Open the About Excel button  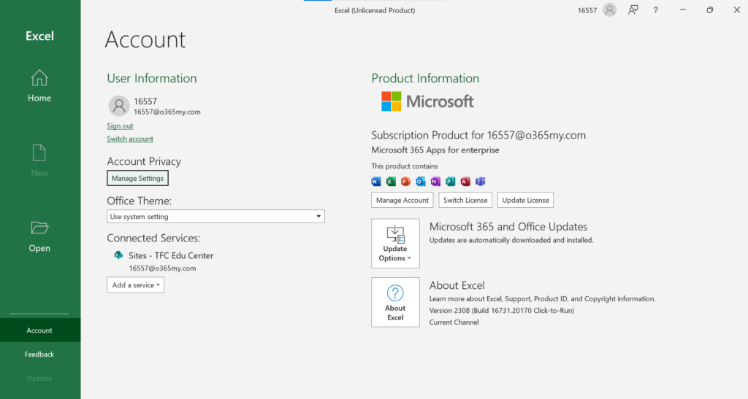point(395,302)
